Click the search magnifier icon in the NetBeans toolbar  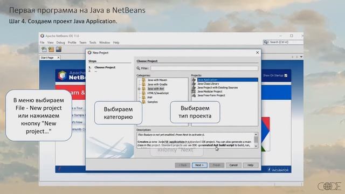[x=266, y=42]
